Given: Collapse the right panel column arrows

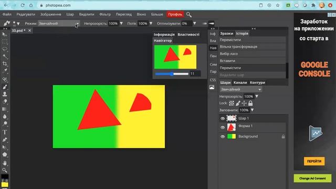Looking at the screenshot, I should [254, 28].
